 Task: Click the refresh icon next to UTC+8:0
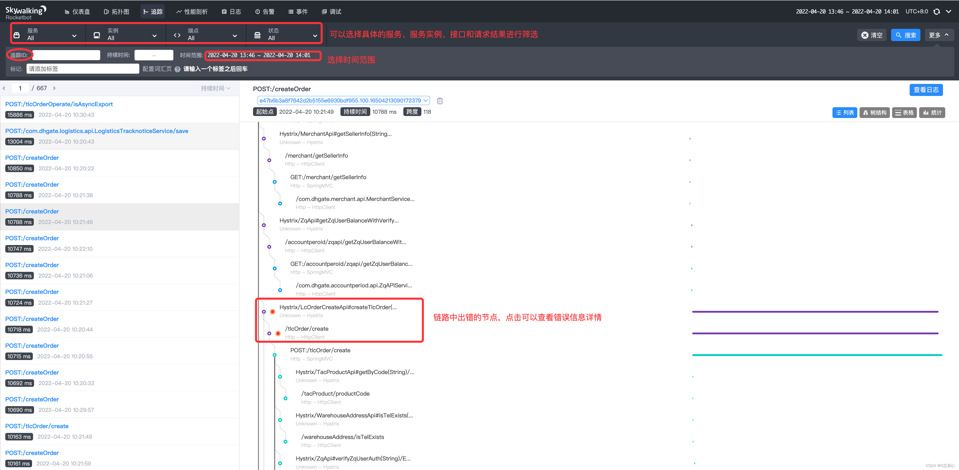[x=937, y=12]
